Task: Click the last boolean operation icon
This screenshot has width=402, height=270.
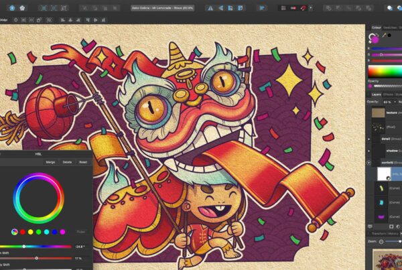Action: point(368,8)
